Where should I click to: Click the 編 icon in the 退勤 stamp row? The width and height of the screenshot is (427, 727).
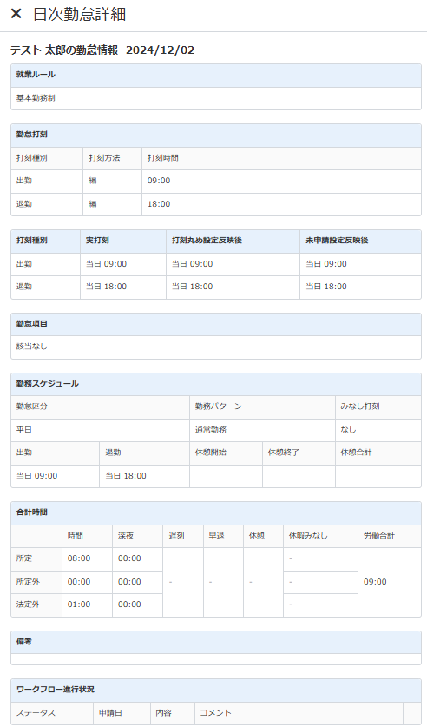93,204
